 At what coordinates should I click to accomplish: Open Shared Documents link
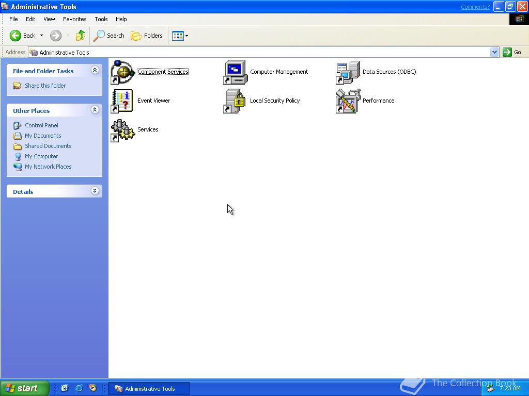pyautogui.click(x=48, y=146)
